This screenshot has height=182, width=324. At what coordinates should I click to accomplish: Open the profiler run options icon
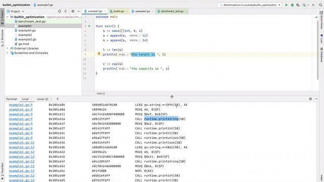click(x=305, y=5)
